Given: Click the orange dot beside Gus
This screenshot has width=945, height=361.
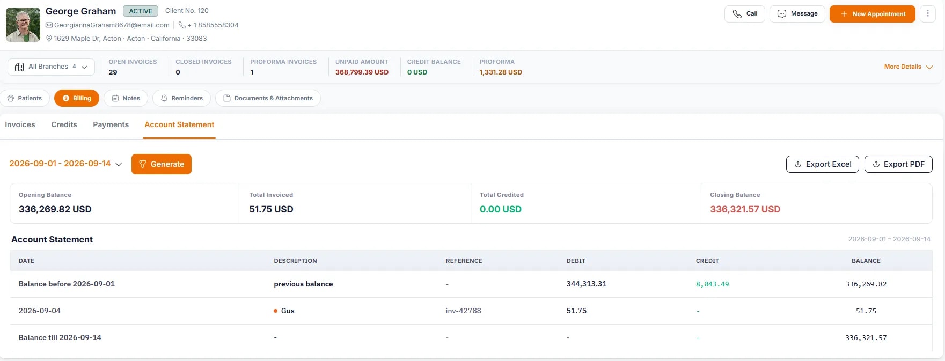Looking at the screenshot, I should click(276, 311).
